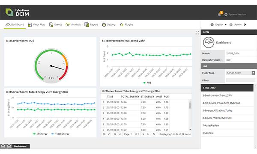
Task: Toggle the PUE legend series
Action: (147, 83)
